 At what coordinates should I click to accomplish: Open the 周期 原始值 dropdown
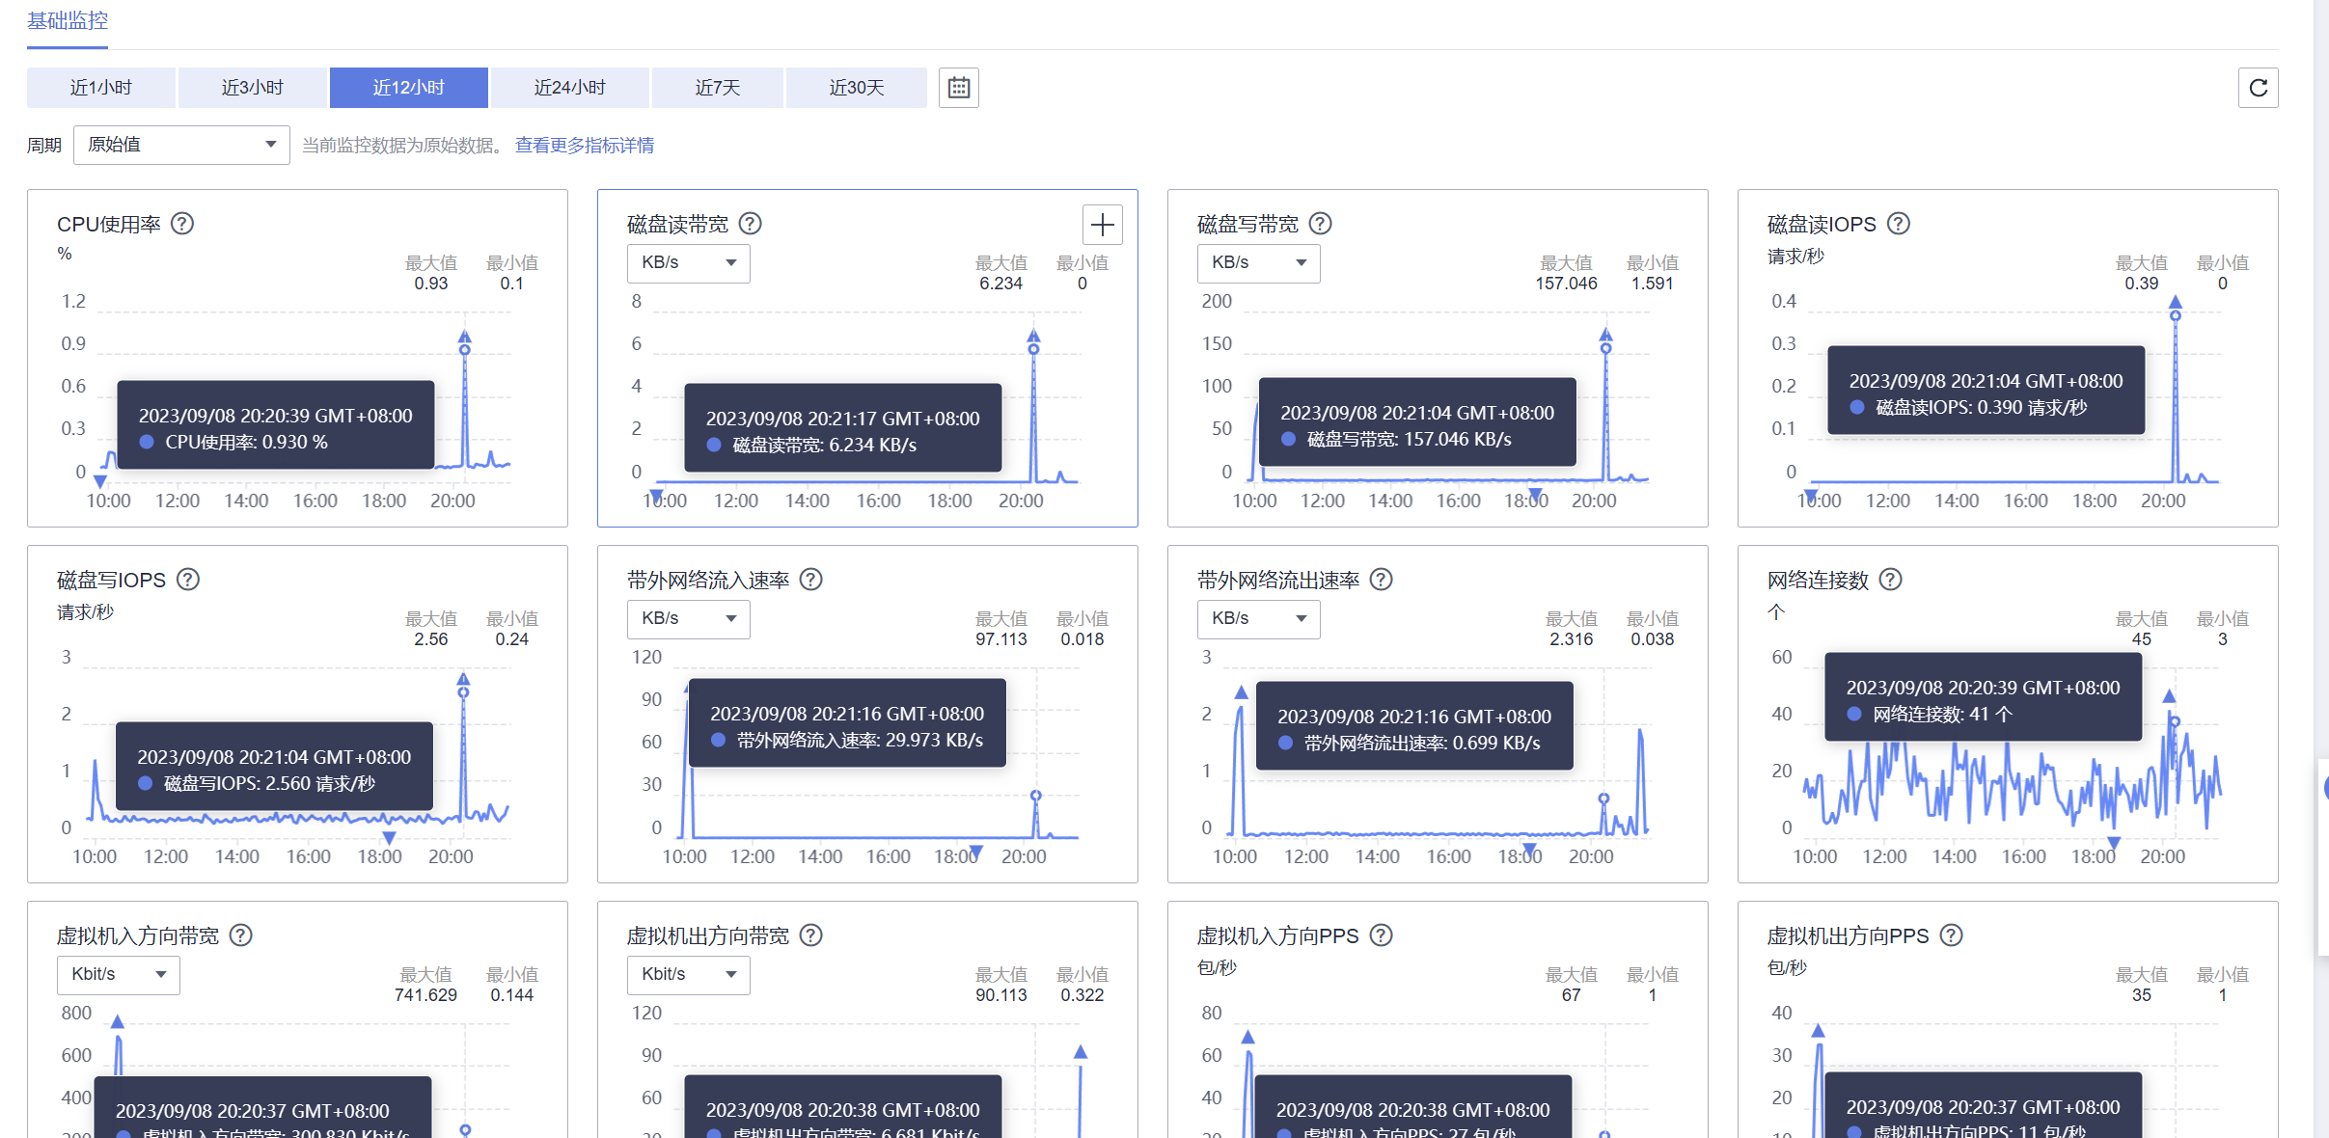coord(180,144)
